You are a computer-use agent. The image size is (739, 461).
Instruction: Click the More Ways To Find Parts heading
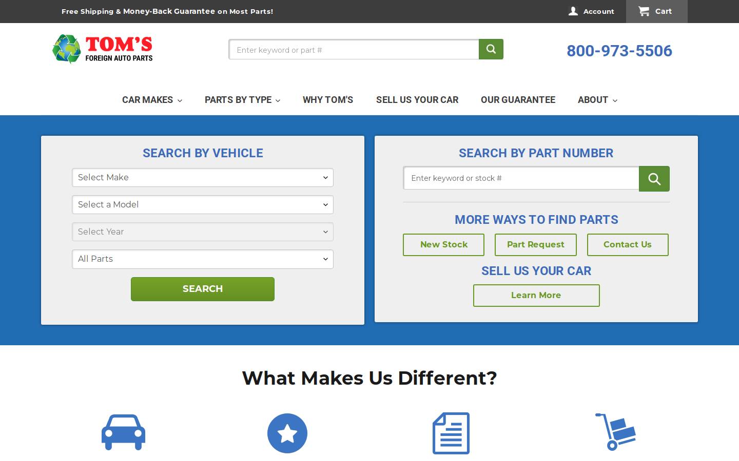click(536, 220)
